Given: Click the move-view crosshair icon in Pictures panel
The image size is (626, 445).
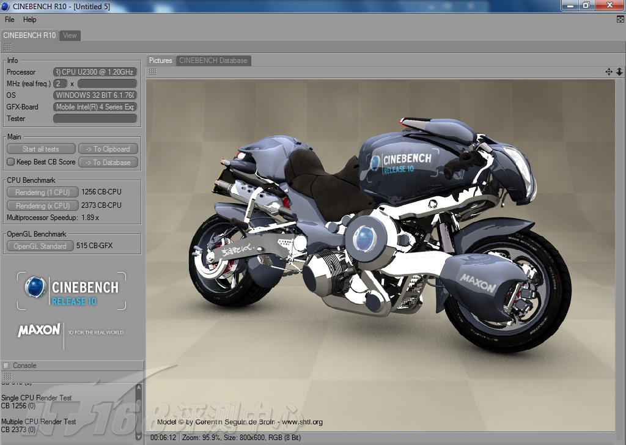Looking at the screenshot, I should (x=609, y=72).
